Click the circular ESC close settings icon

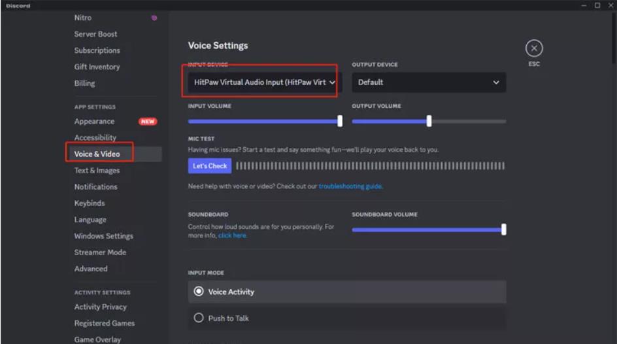tap(534, 48)
